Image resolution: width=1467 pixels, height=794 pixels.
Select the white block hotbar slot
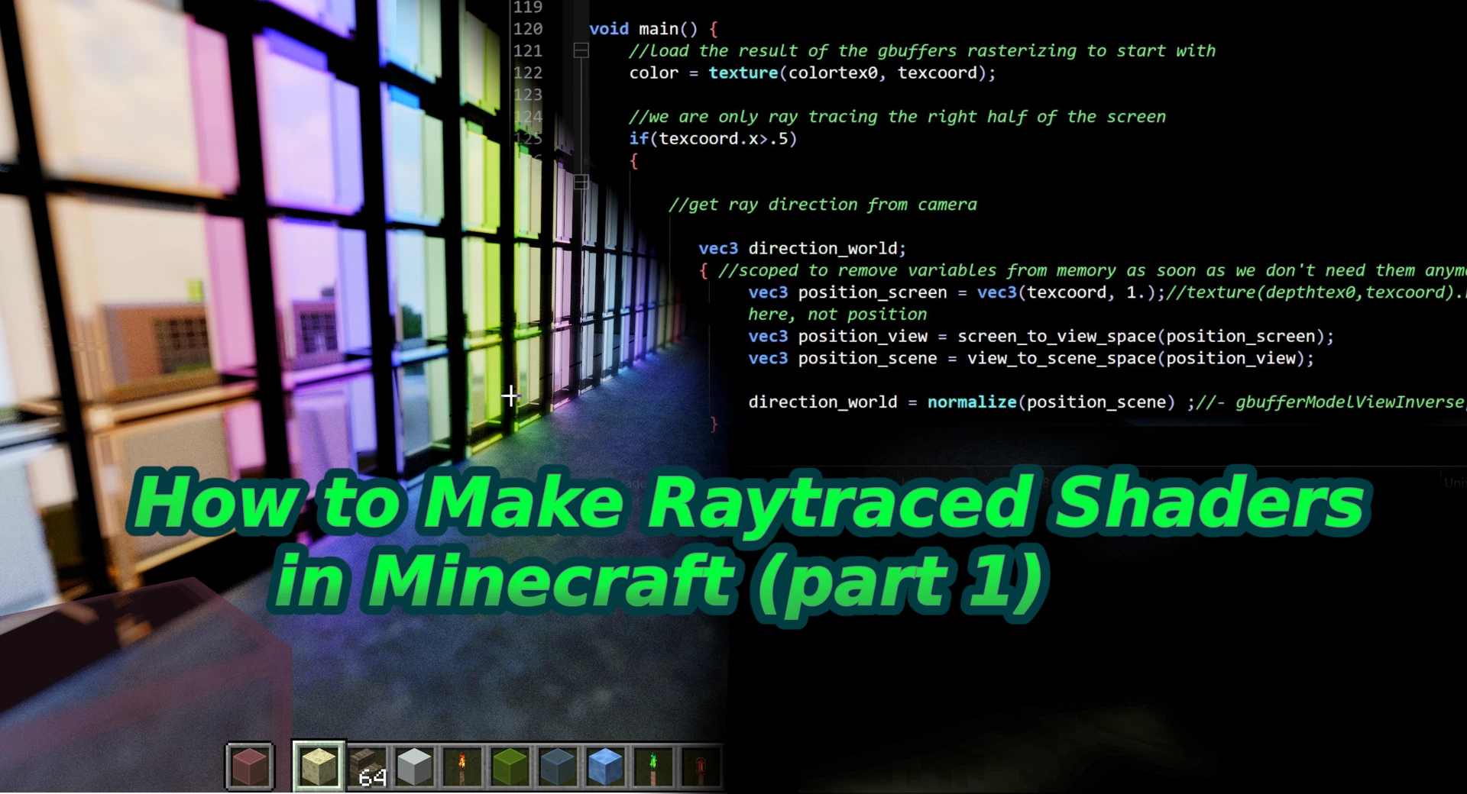(415, 766)
